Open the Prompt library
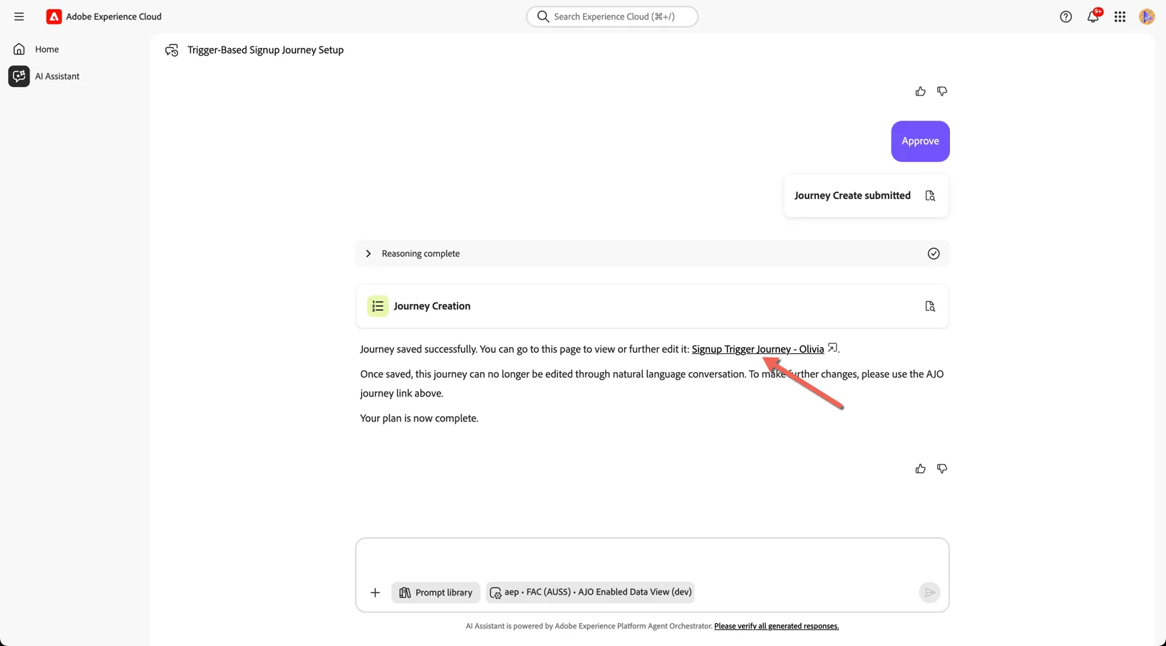 tap(436, 593)
